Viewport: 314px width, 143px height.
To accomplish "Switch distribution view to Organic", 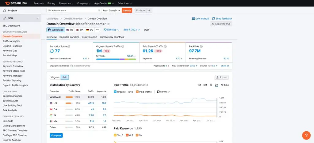I will (56, 77).
